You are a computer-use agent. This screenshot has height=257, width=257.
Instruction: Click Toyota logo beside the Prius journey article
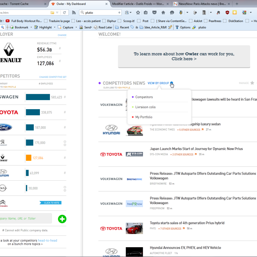(x=111, y=154)
